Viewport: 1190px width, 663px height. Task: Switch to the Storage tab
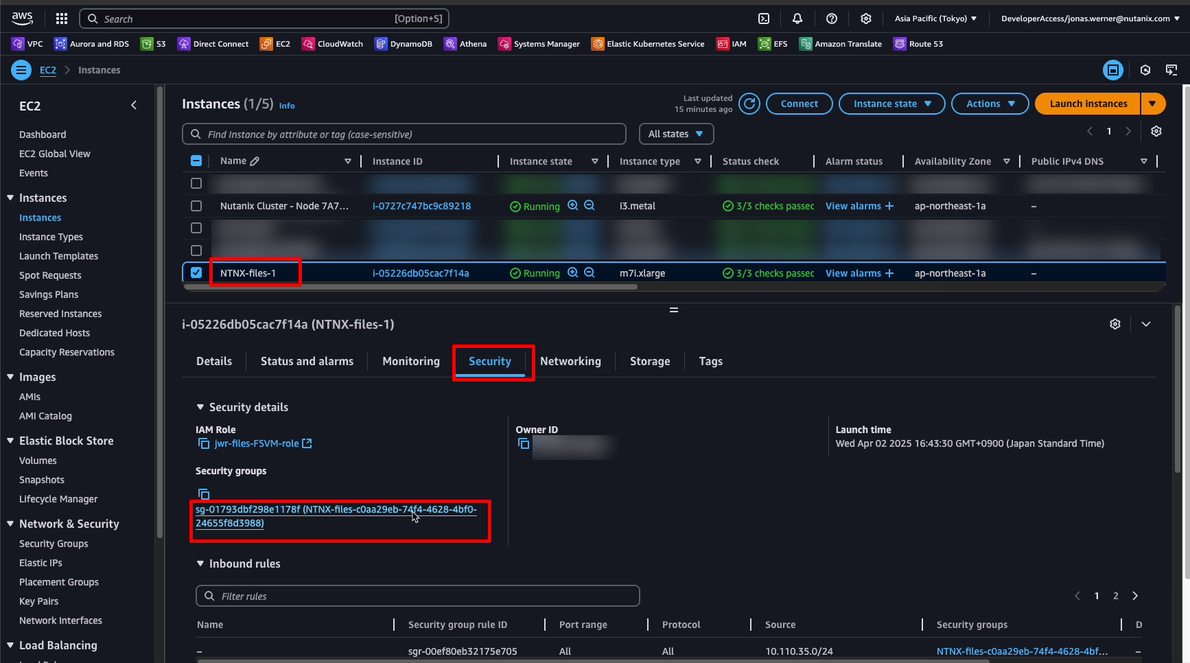click(x=650, y=361)
